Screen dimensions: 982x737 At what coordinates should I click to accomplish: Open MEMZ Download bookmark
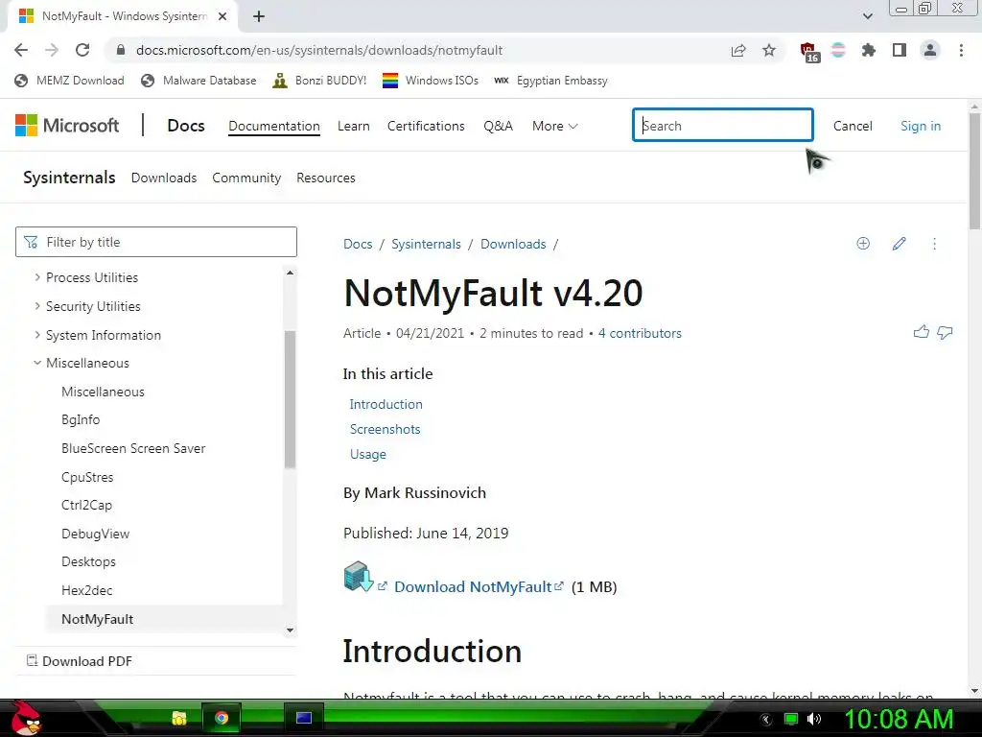click(x=69, y=81)
